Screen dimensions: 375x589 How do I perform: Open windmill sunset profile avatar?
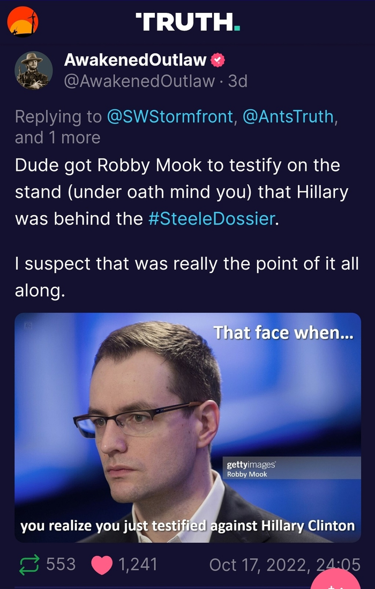[x=23, y=22]
